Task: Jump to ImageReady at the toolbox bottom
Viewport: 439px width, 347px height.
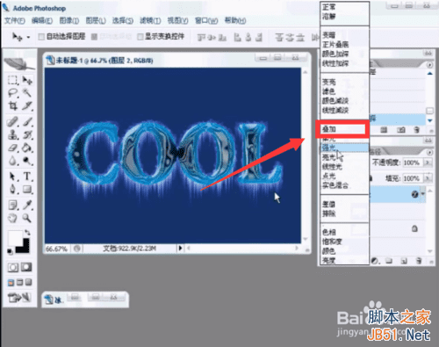Action: click(19, 298)
